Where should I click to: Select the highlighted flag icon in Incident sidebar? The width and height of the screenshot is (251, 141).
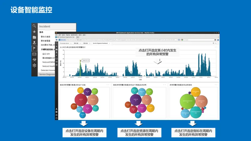[x=34, y=49]
